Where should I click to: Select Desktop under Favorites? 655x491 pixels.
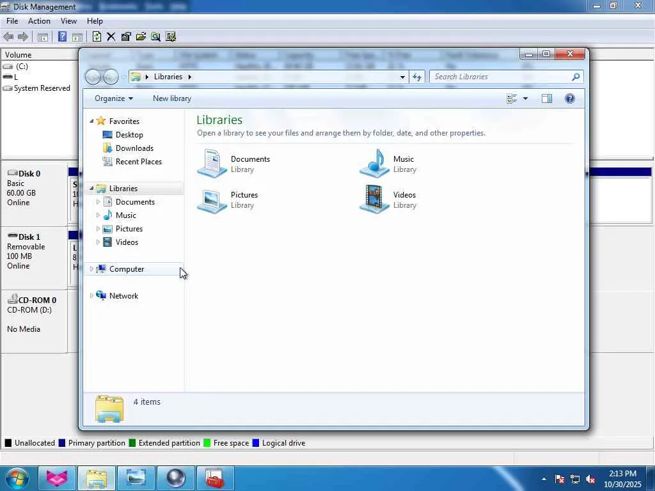click(x=129, y=135)
